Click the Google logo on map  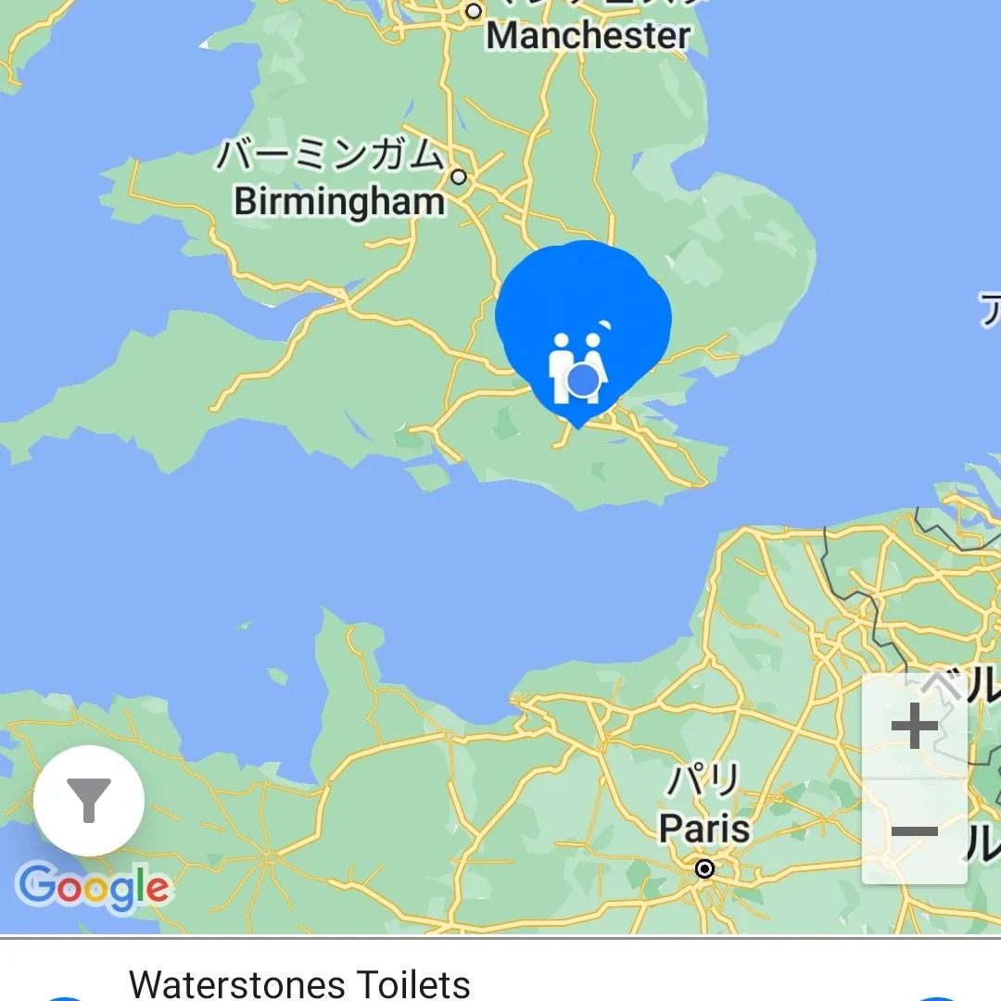click(94, 887)
